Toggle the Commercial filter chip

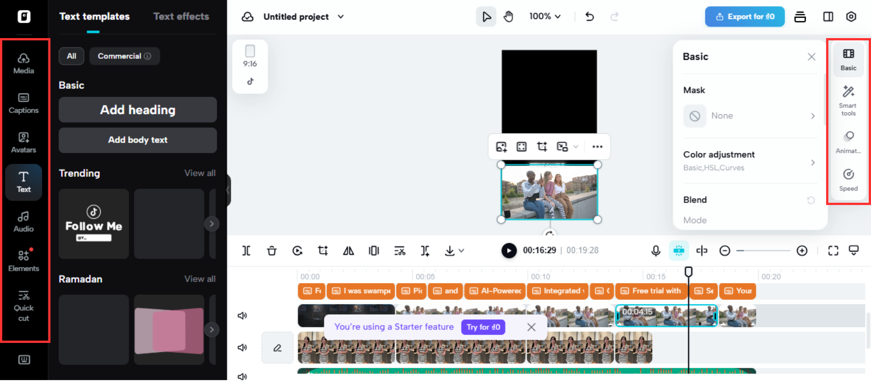click(x=124, y=56)
